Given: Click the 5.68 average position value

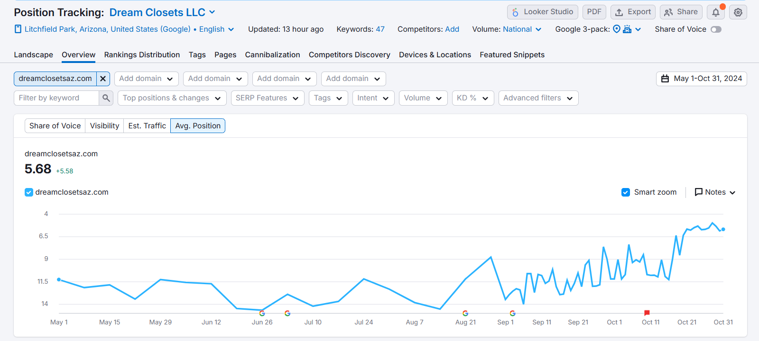Looking at the screenshot, I should tap(38, 169).
